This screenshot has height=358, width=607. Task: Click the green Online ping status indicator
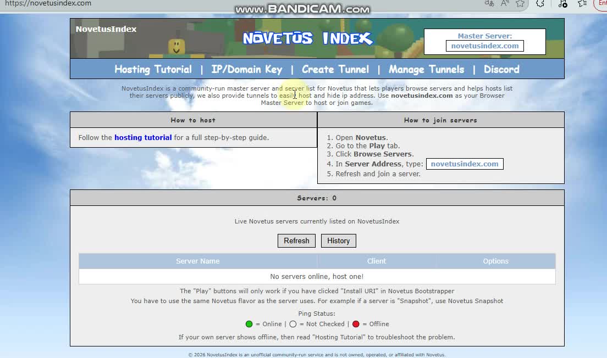point(249,324)
